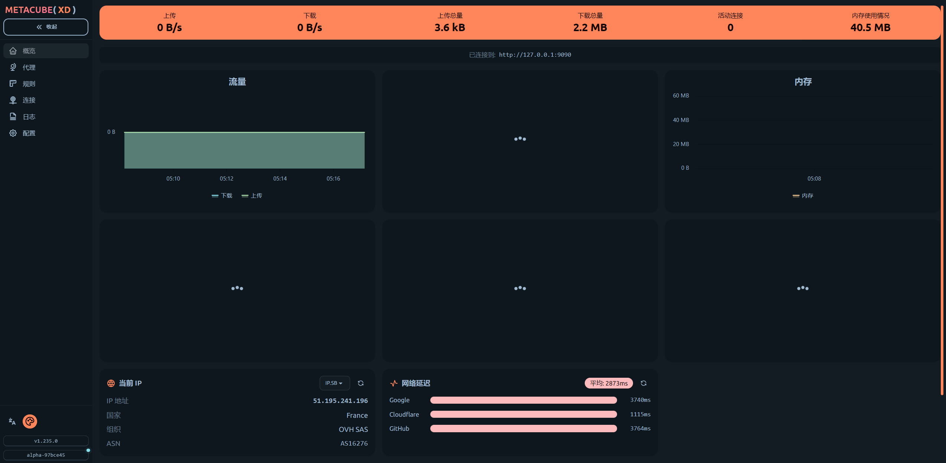The height and width of the screenshot is (463, 946).
Task: Click the METACUBE(XD) logo title
Action: click(x=40, y=10)
